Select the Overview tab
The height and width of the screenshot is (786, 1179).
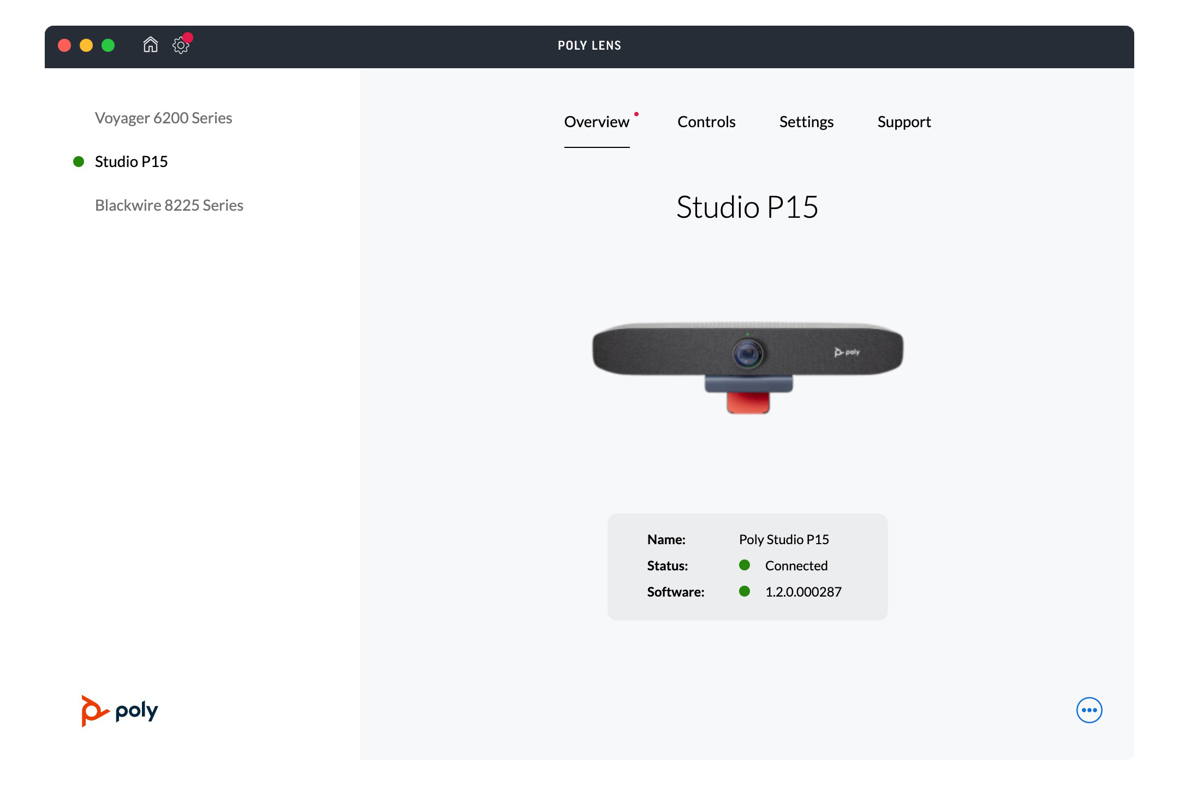(597, 122)
